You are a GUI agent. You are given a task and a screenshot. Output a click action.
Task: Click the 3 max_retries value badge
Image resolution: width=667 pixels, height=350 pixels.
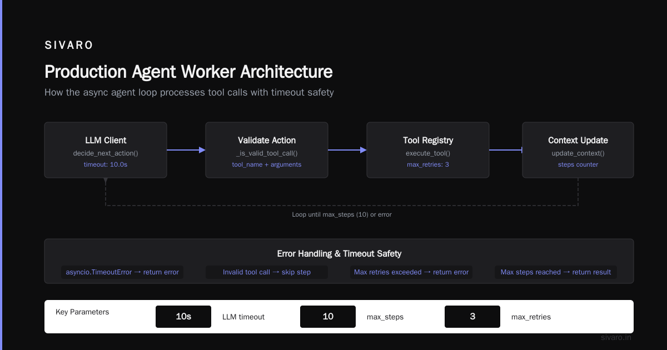[472, 317]
